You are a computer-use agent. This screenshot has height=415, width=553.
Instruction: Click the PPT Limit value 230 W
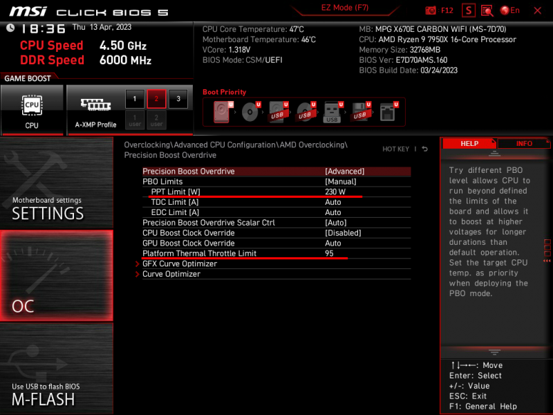(335, 192)
